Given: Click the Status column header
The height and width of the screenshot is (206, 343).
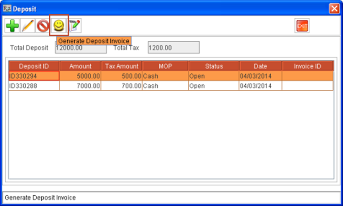Looking at the screenshot, I should 213,66.
